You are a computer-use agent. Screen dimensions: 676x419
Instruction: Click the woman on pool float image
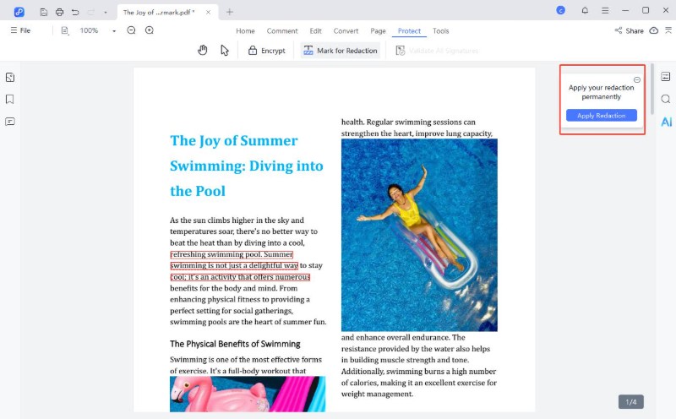click(419, 235)
